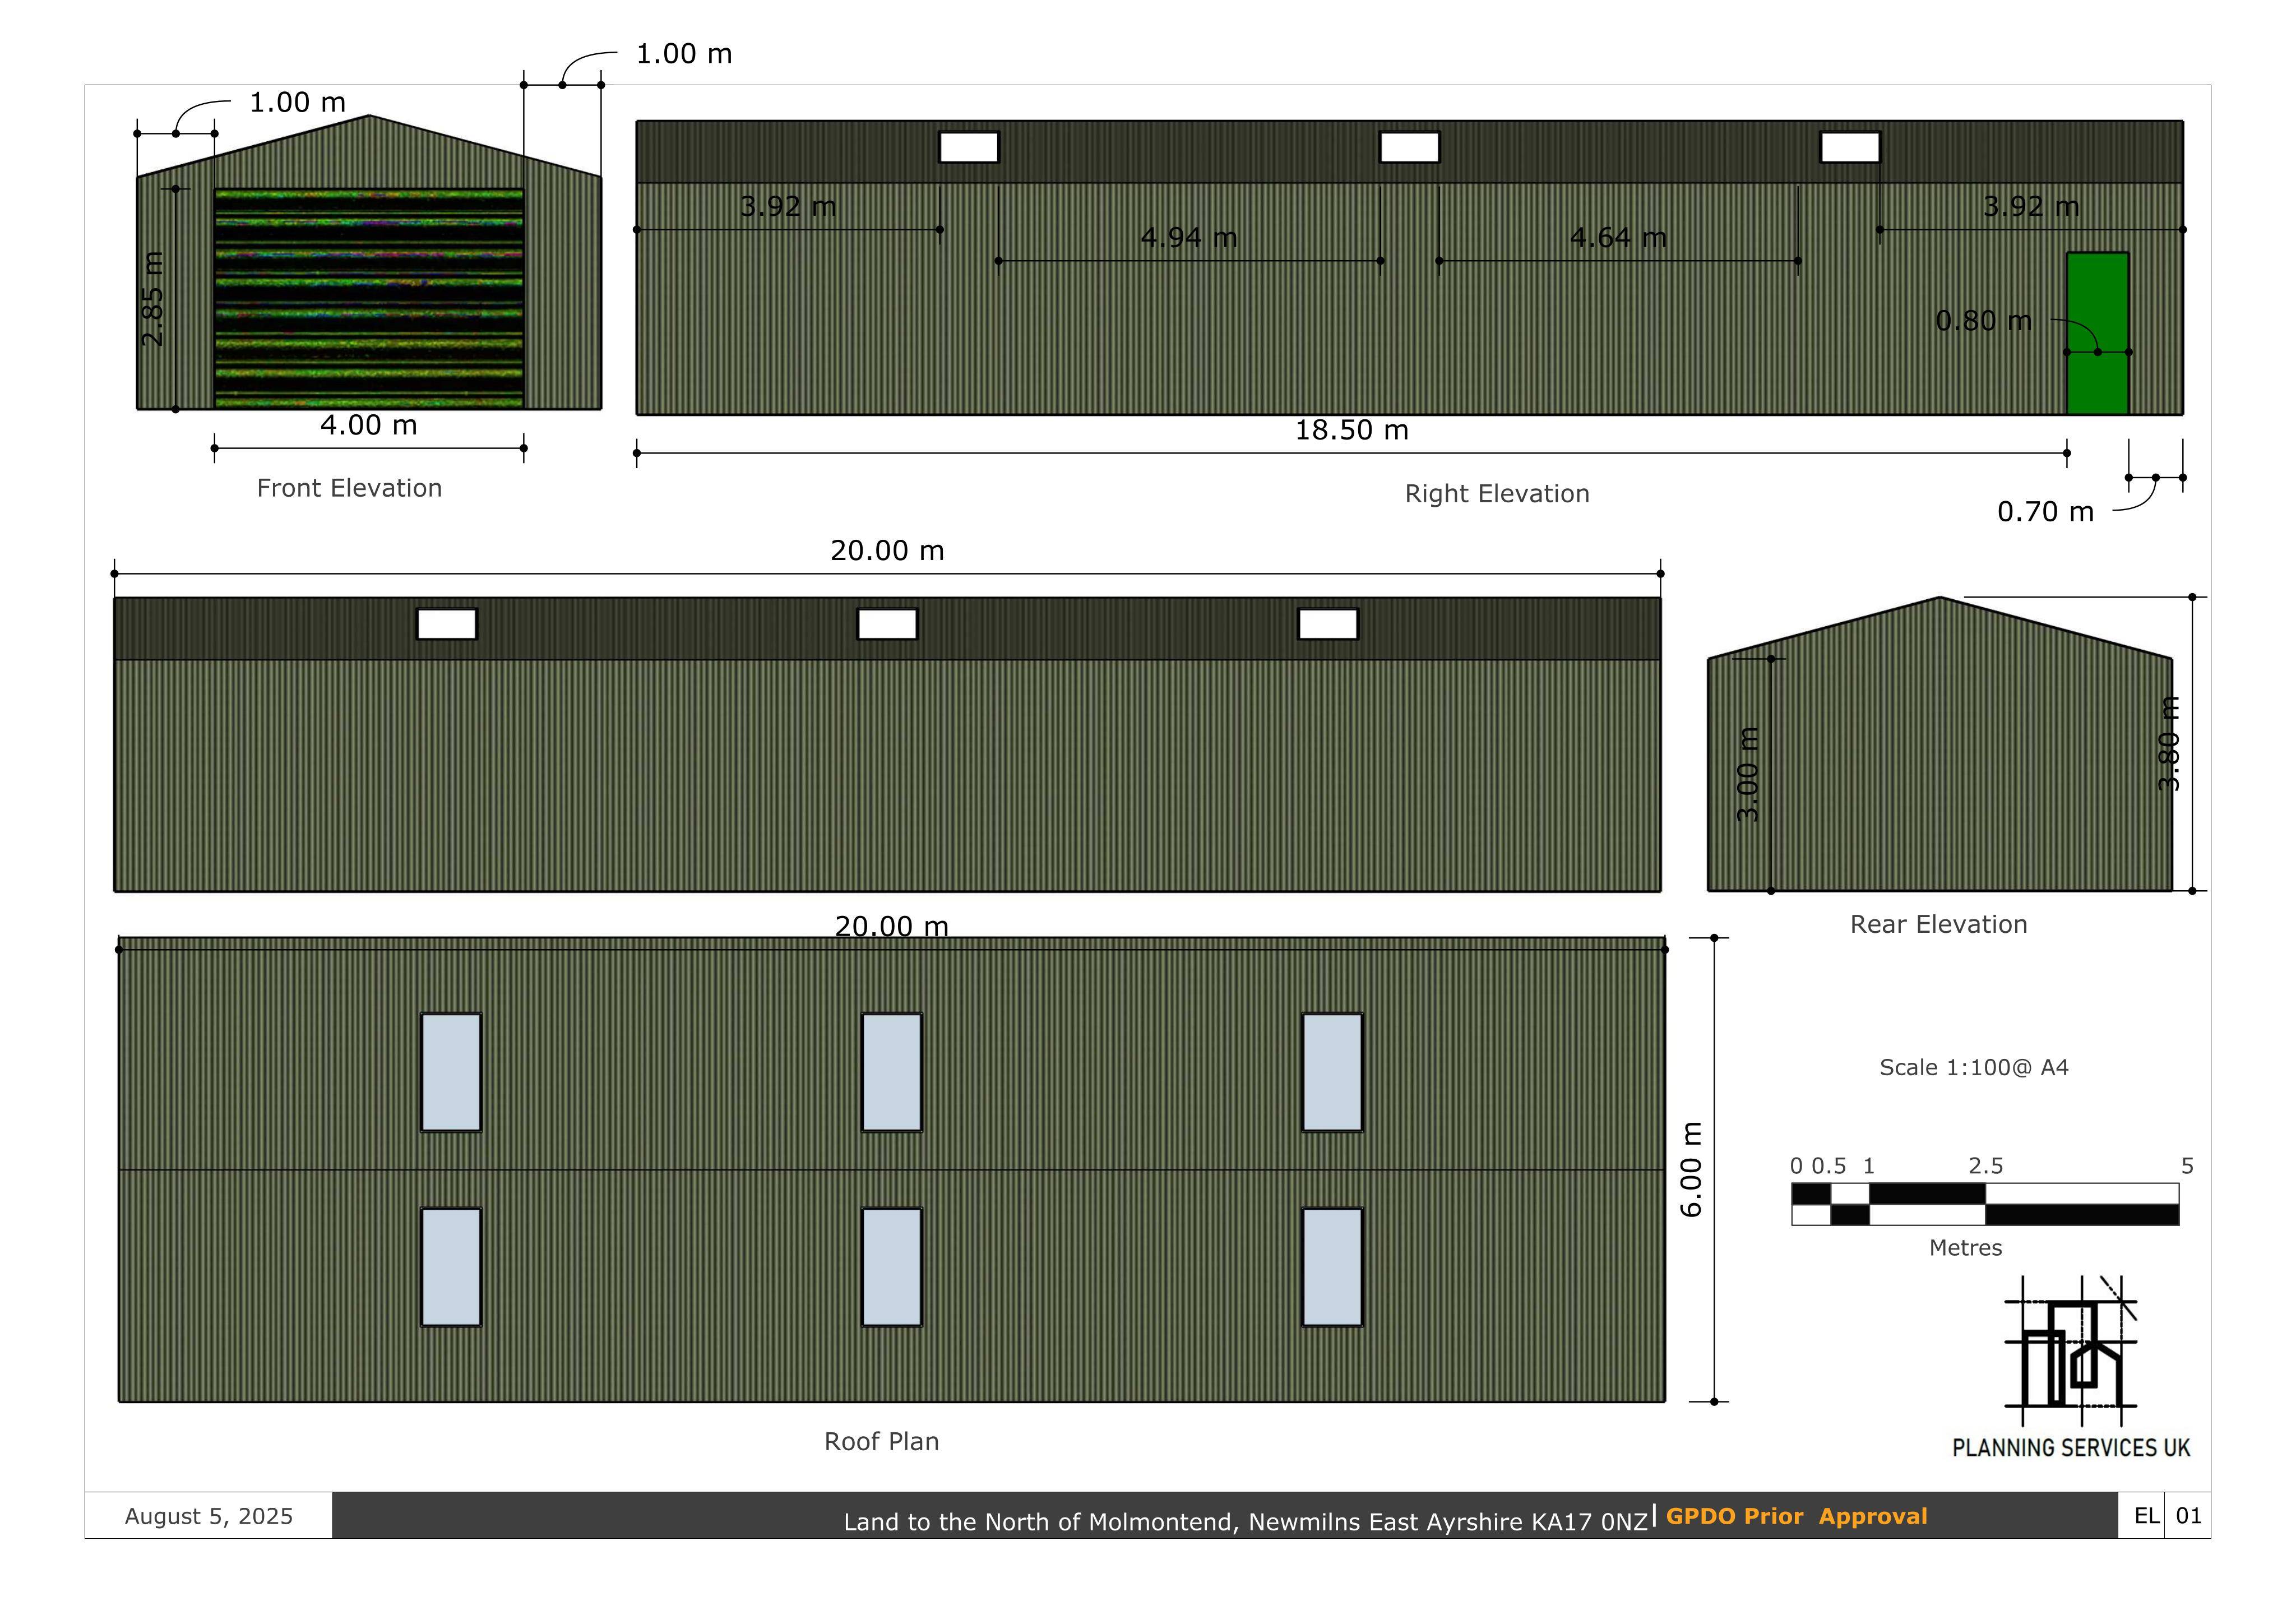The image size is (2296, 1624).
Task: Click the '4.00 m' door width dimension
Action: (368, 425)
